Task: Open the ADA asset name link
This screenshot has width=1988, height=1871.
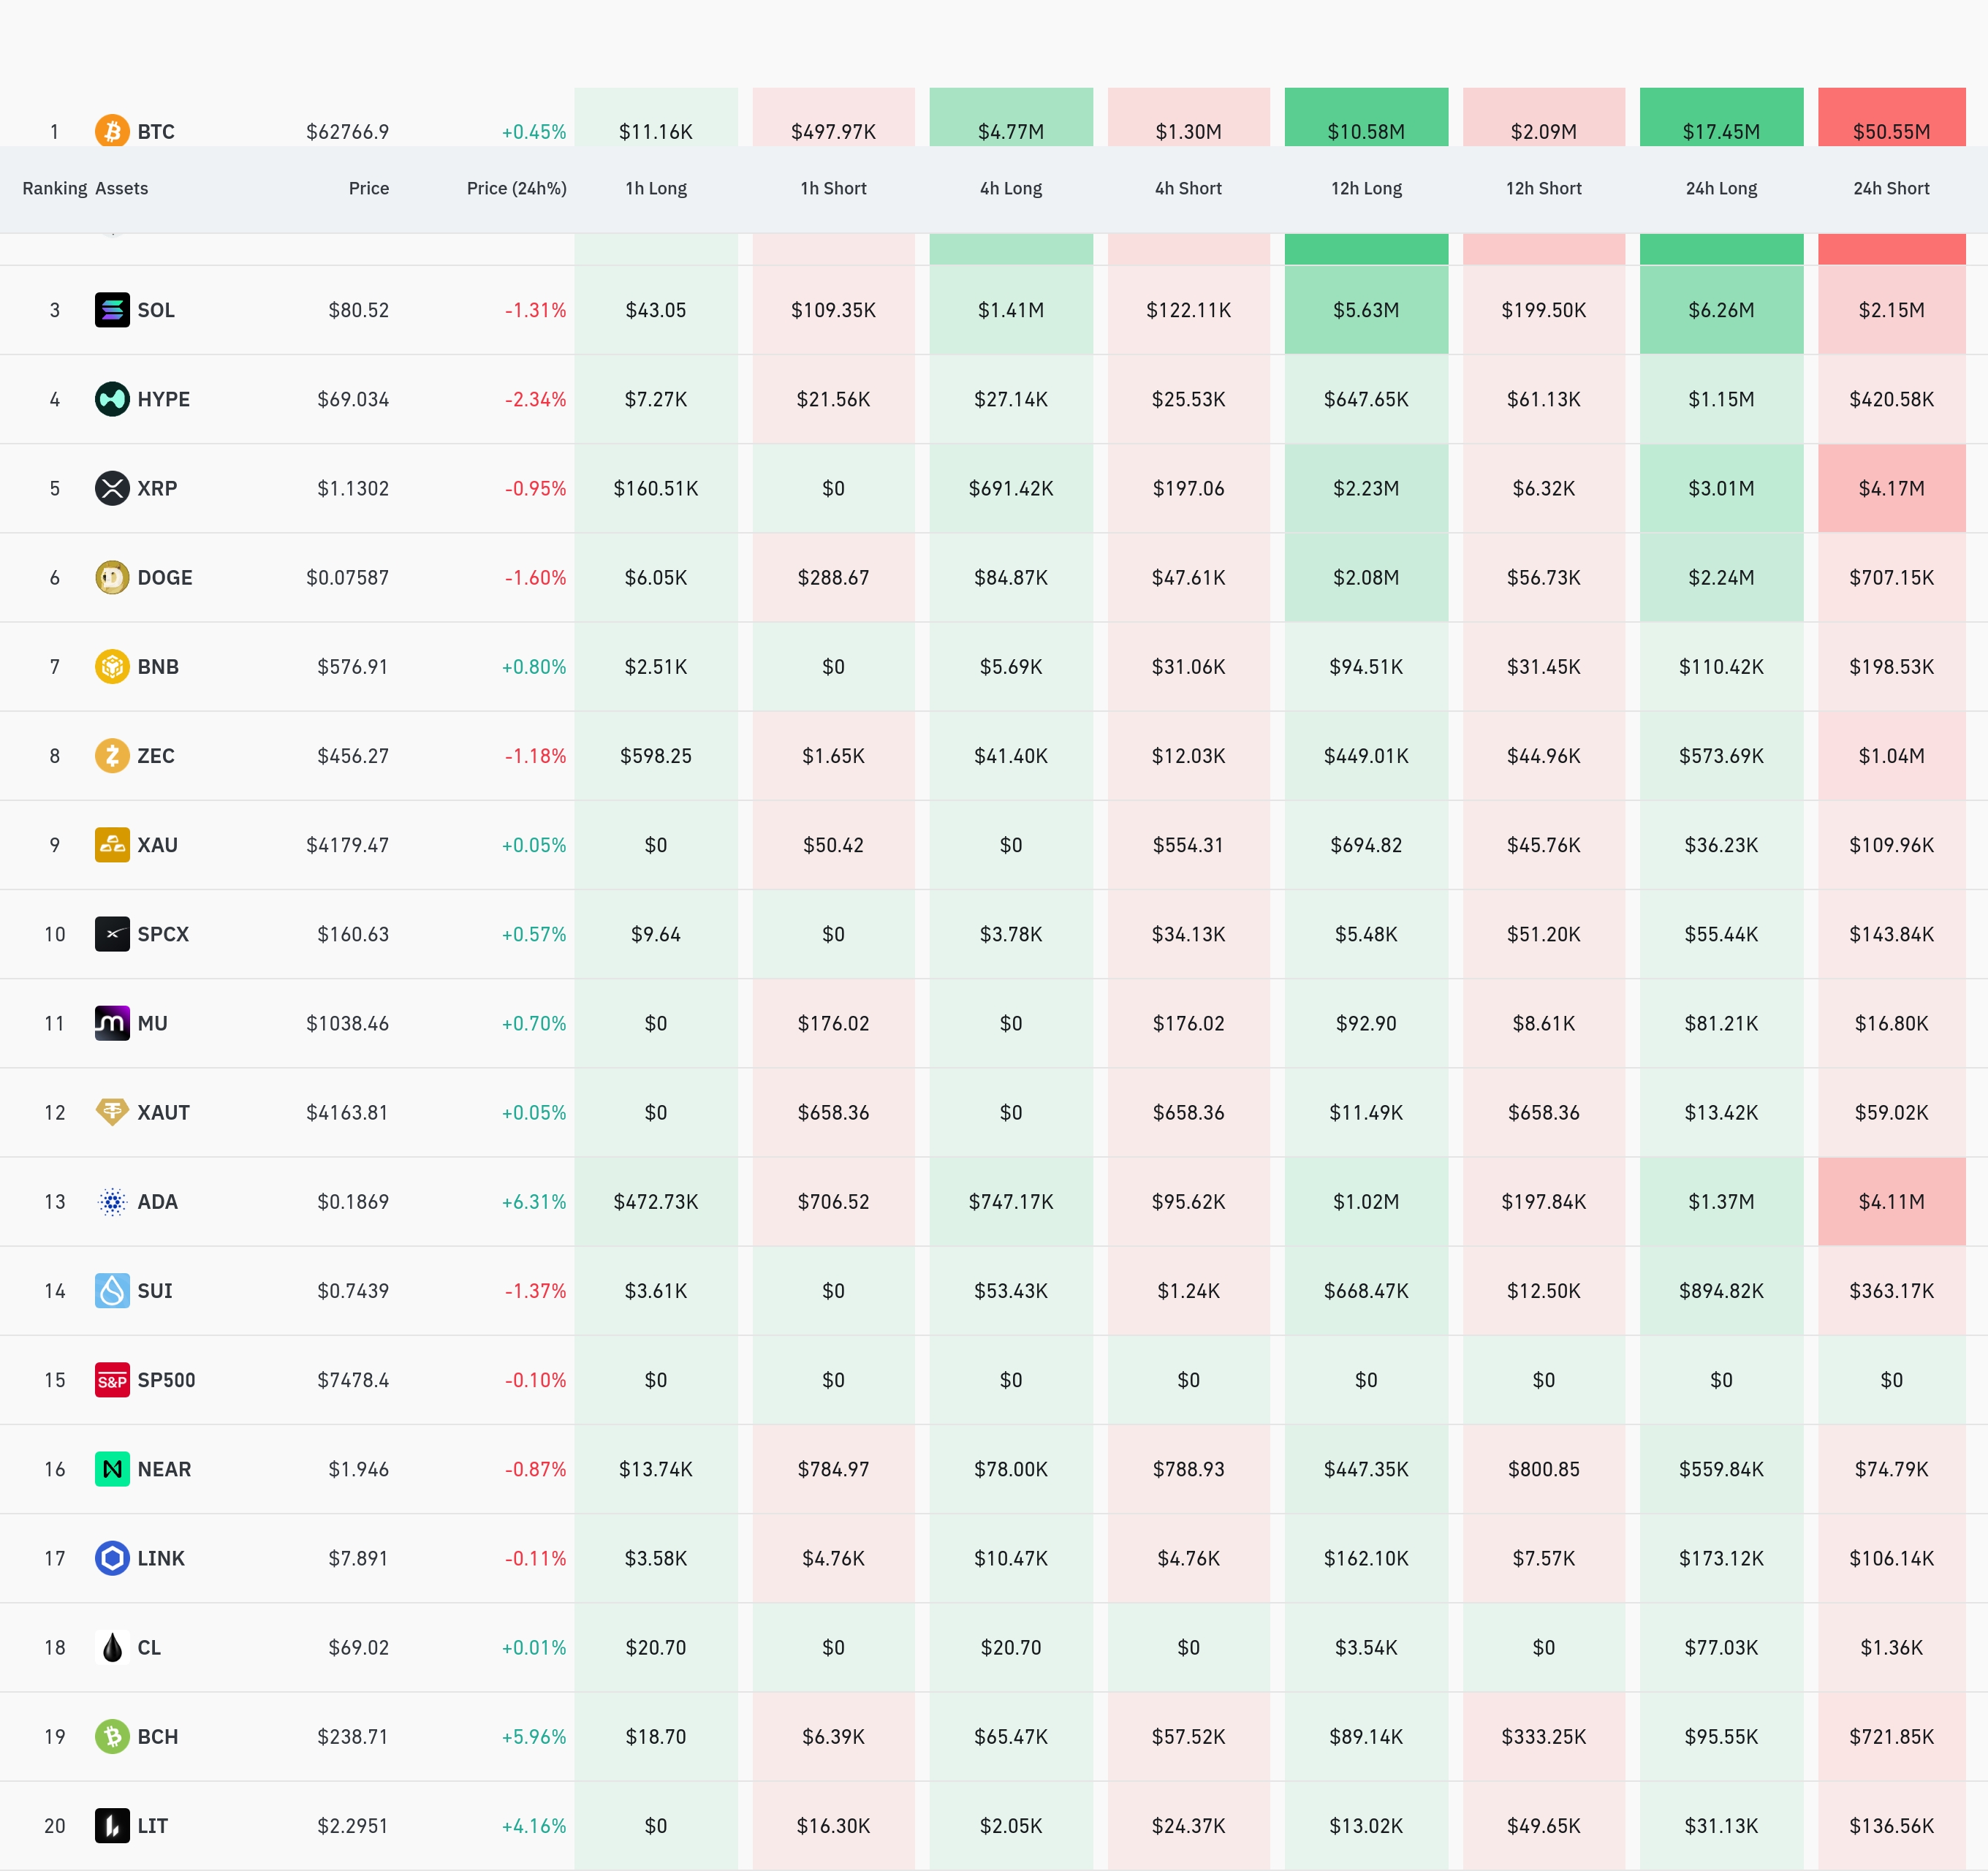Action: point(157,1202)
